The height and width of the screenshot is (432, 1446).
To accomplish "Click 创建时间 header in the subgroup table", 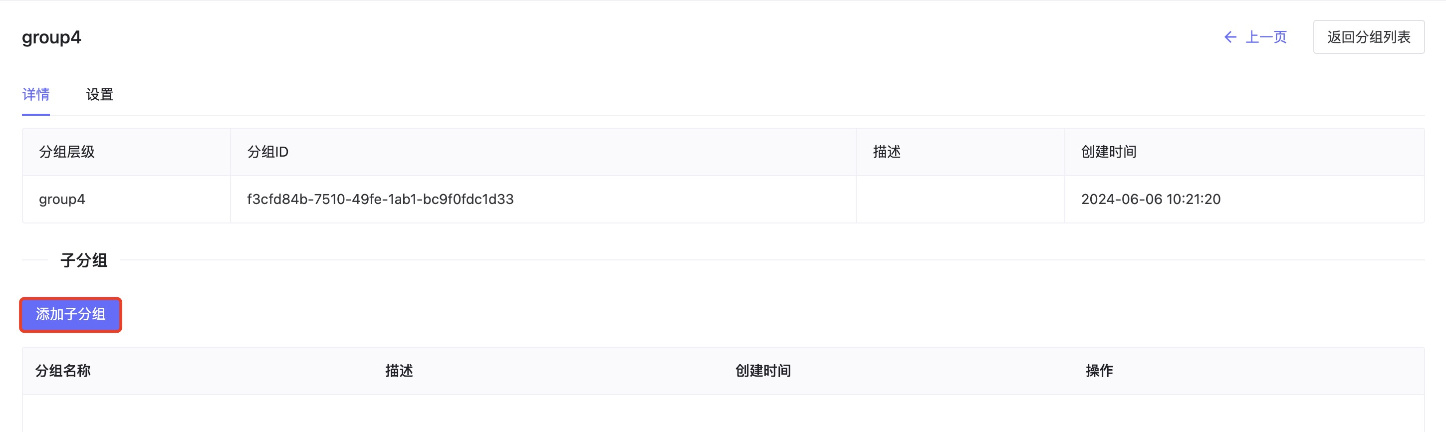I will click(x=763, y=371).
